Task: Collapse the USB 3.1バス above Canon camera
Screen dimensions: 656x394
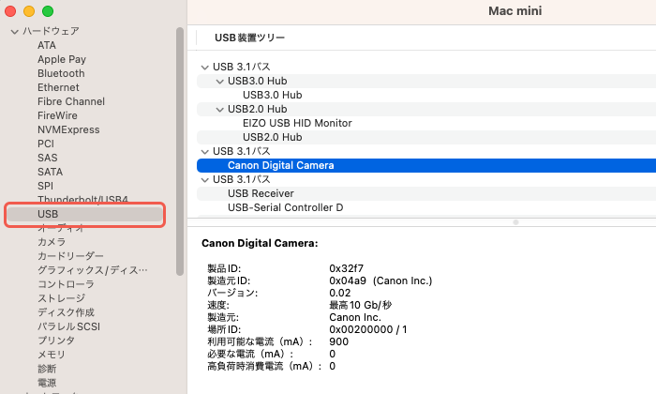Action: tap(205, 151)
